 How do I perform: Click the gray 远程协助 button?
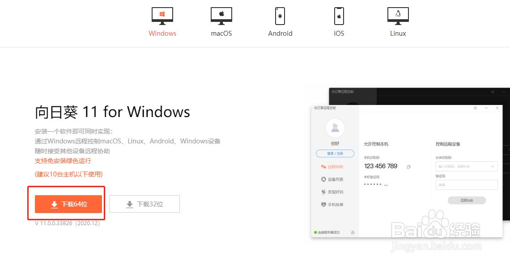pyautogui.click(x=467, y=201)
